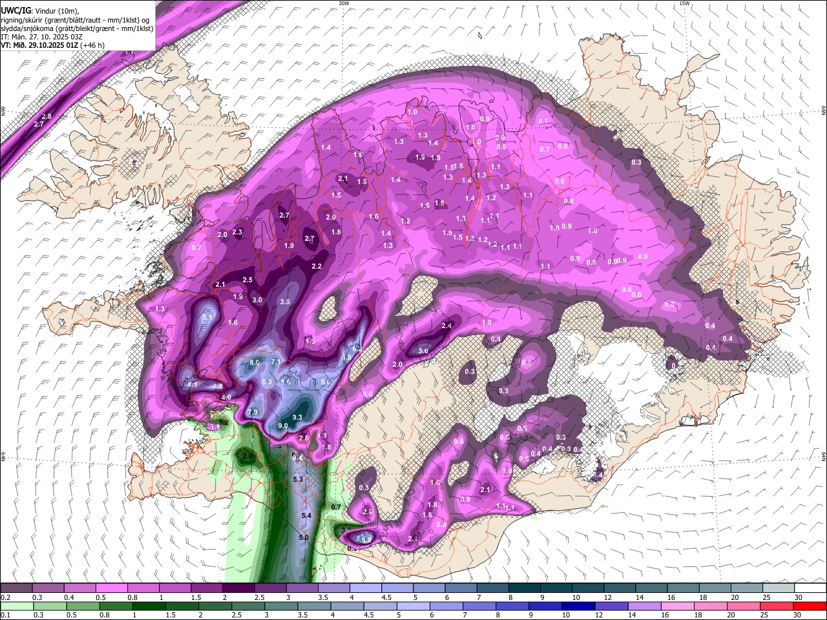Click the 6.9 value near the south coast
The width and height of the screenshot is (827, 620).
click(366, 539)
